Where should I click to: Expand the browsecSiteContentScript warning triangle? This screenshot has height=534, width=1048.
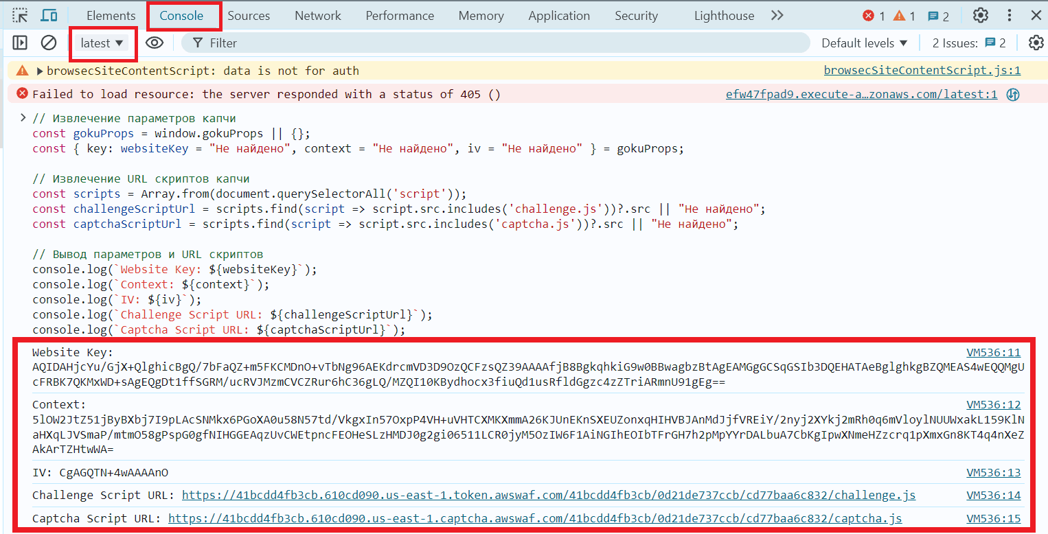pyautogui.click(x=40, y=71)
